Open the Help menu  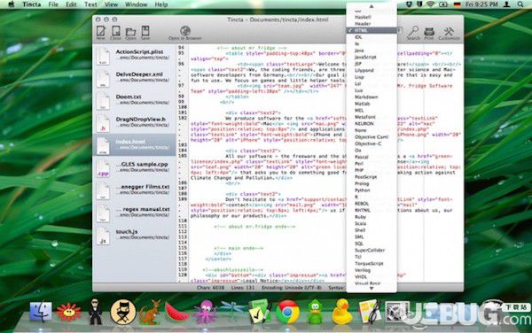(x=161, y=4)
